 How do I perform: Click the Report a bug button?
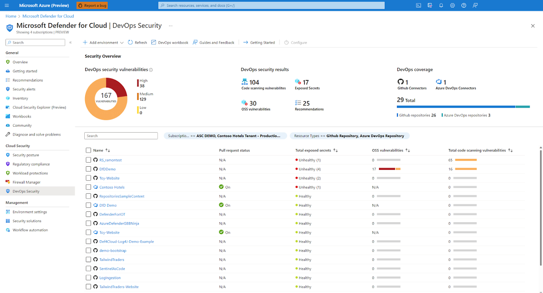coord(92,6)
